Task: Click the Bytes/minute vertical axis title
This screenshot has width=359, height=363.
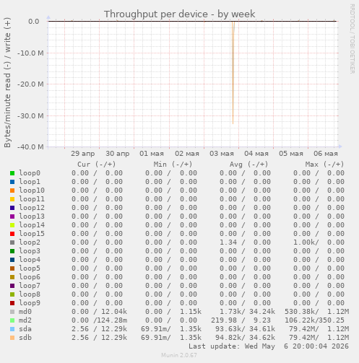Action: tap(7, 82)
